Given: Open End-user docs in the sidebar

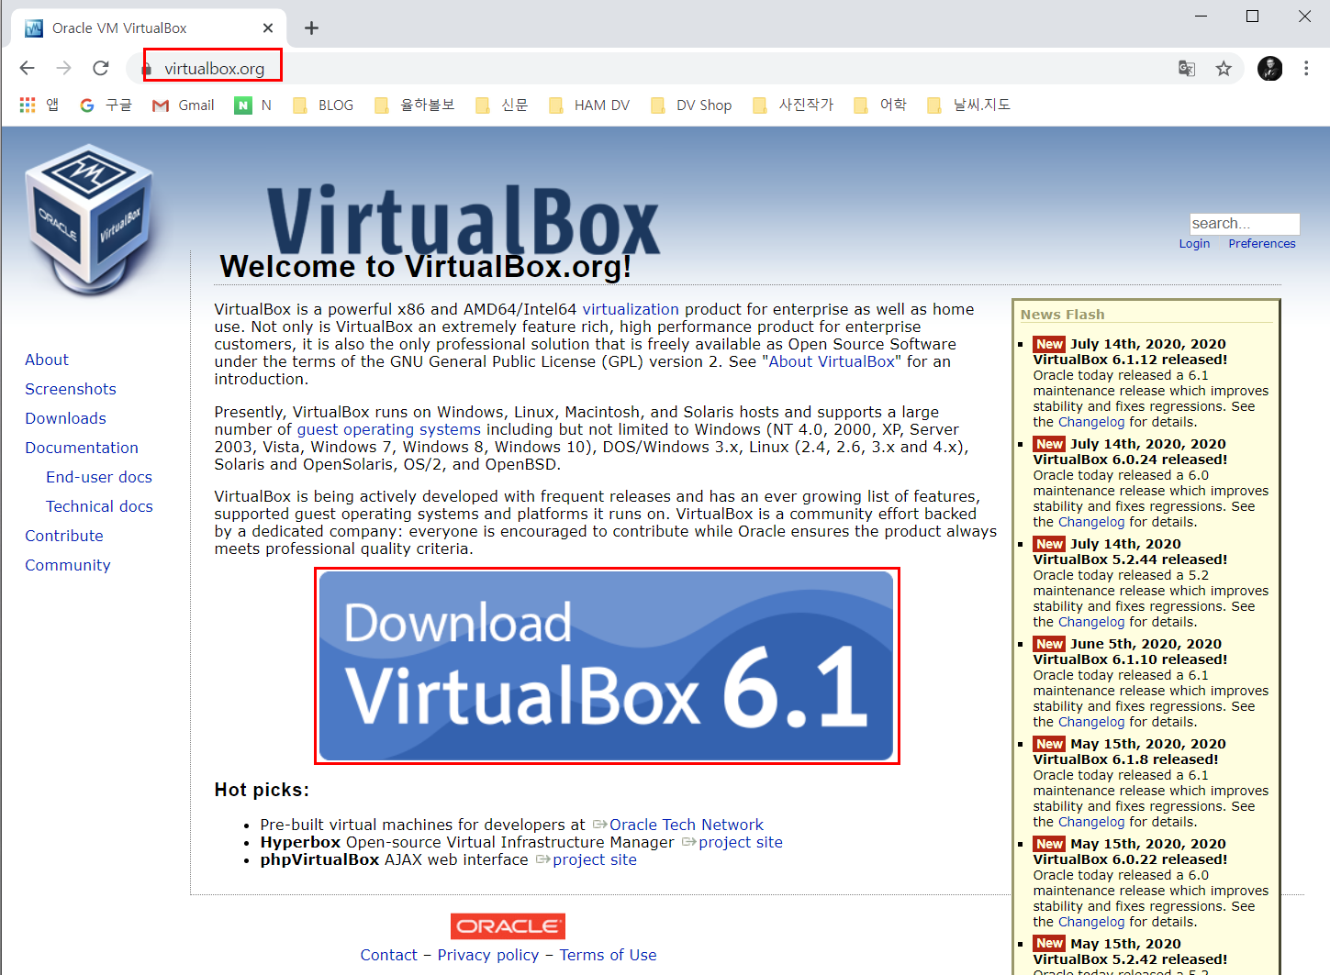Looking at the screenshot, I should [99, 477].
